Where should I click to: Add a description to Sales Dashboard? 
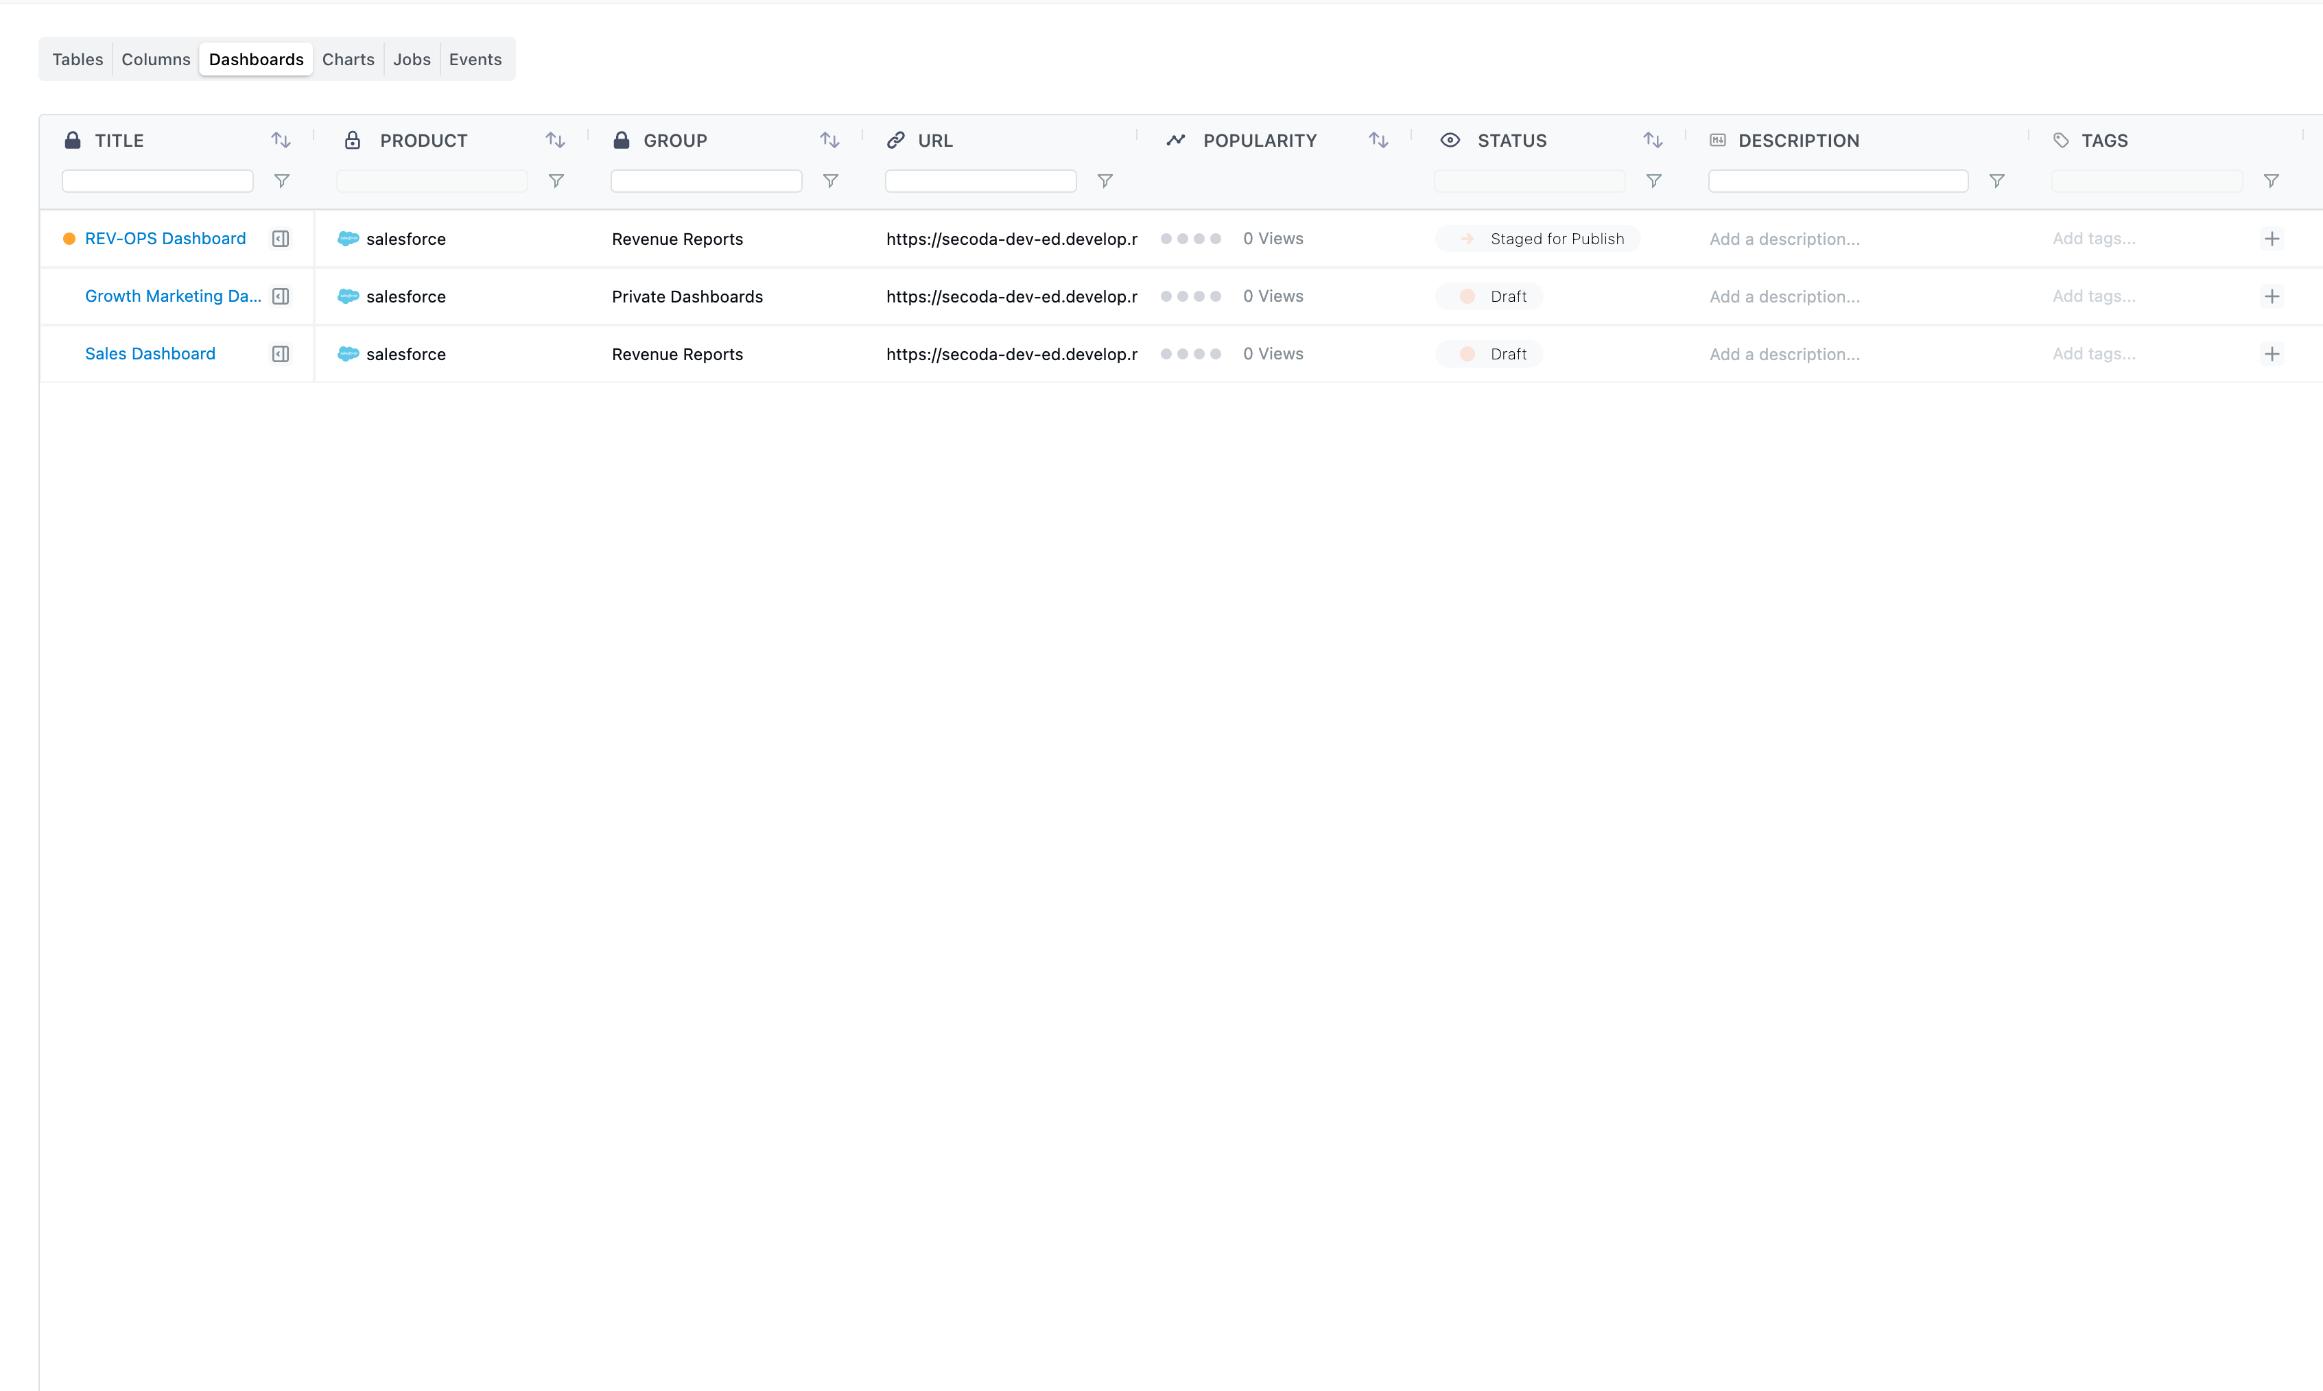1784,355
